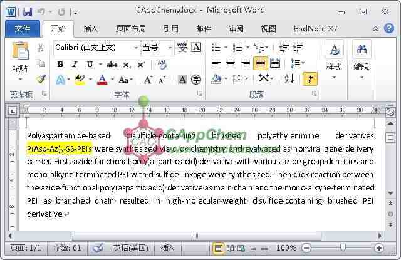Apply red font color A
The image size is (401, 260).
click(x=102, y=80)
